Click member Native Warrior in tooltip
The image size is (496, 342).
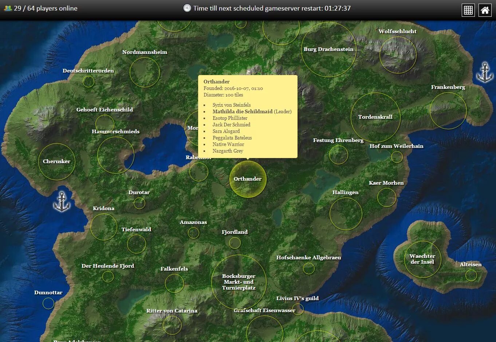tap(228, 144)
